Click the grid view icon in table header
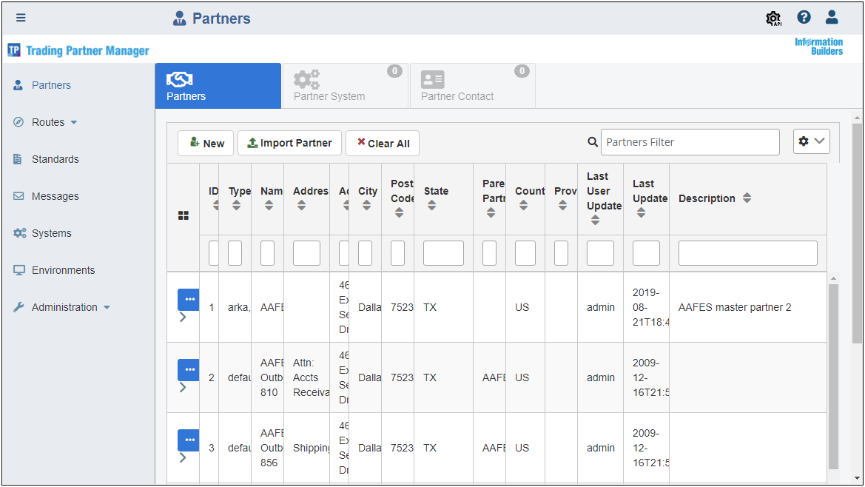Image resolution: width=865 pixels, height=487 pixels. pyautogui.click(x=184, y=215)
